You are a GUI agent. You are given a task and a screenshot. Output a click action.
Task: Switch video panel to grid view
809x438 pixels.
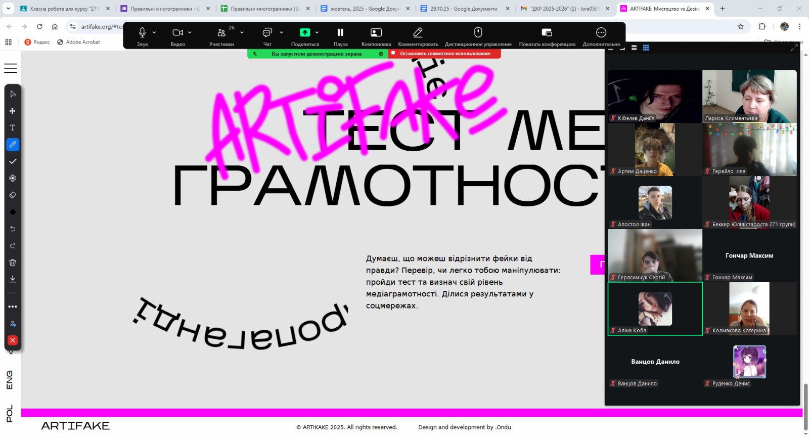click(x=646, y=48)
